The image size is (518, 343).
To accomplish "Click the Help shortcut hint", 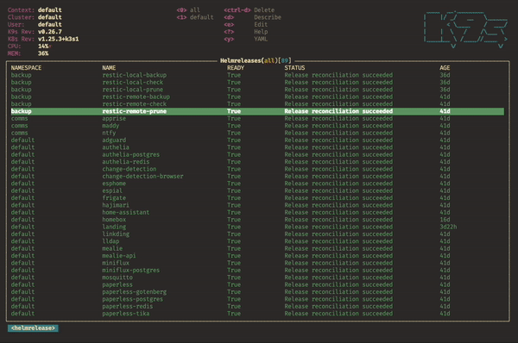I will (x=245, y=32).
